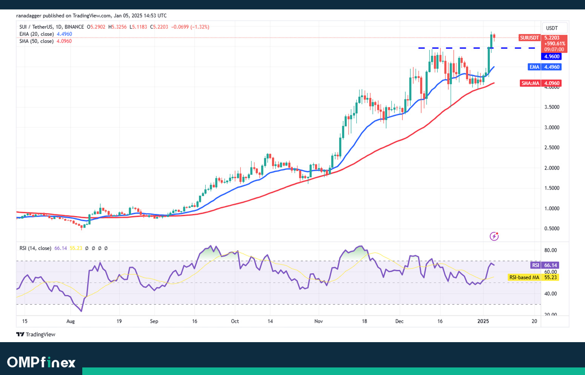
Task: Click the open price O5.2902 value
Action: tap(96, 27)
